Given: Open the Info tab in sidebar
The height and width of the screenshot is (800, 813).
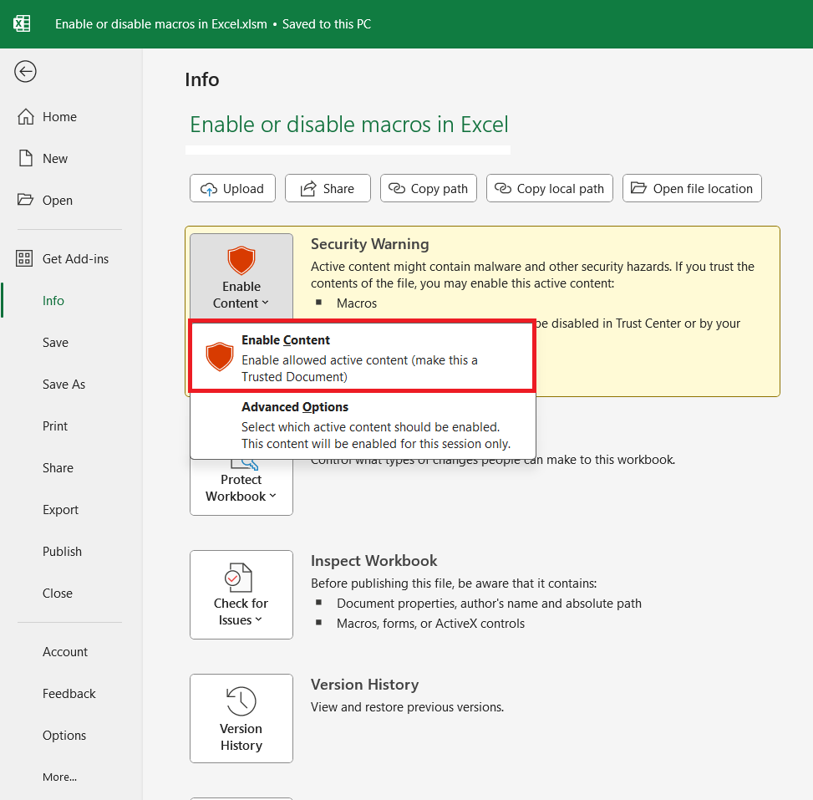Looking at the screenshot, I should pos(53,300).
